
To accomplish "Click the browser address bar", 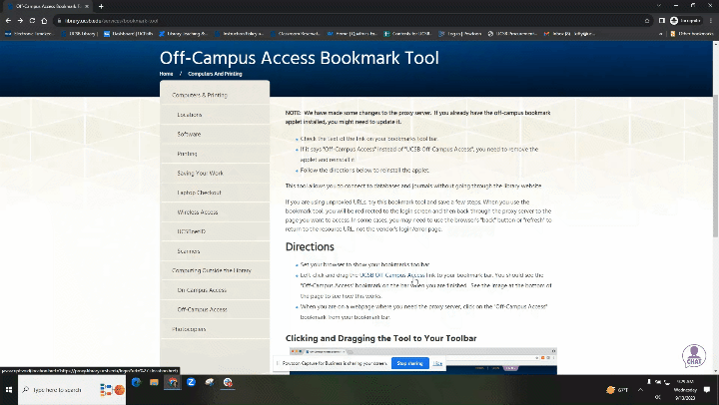I will coord(300,20).
